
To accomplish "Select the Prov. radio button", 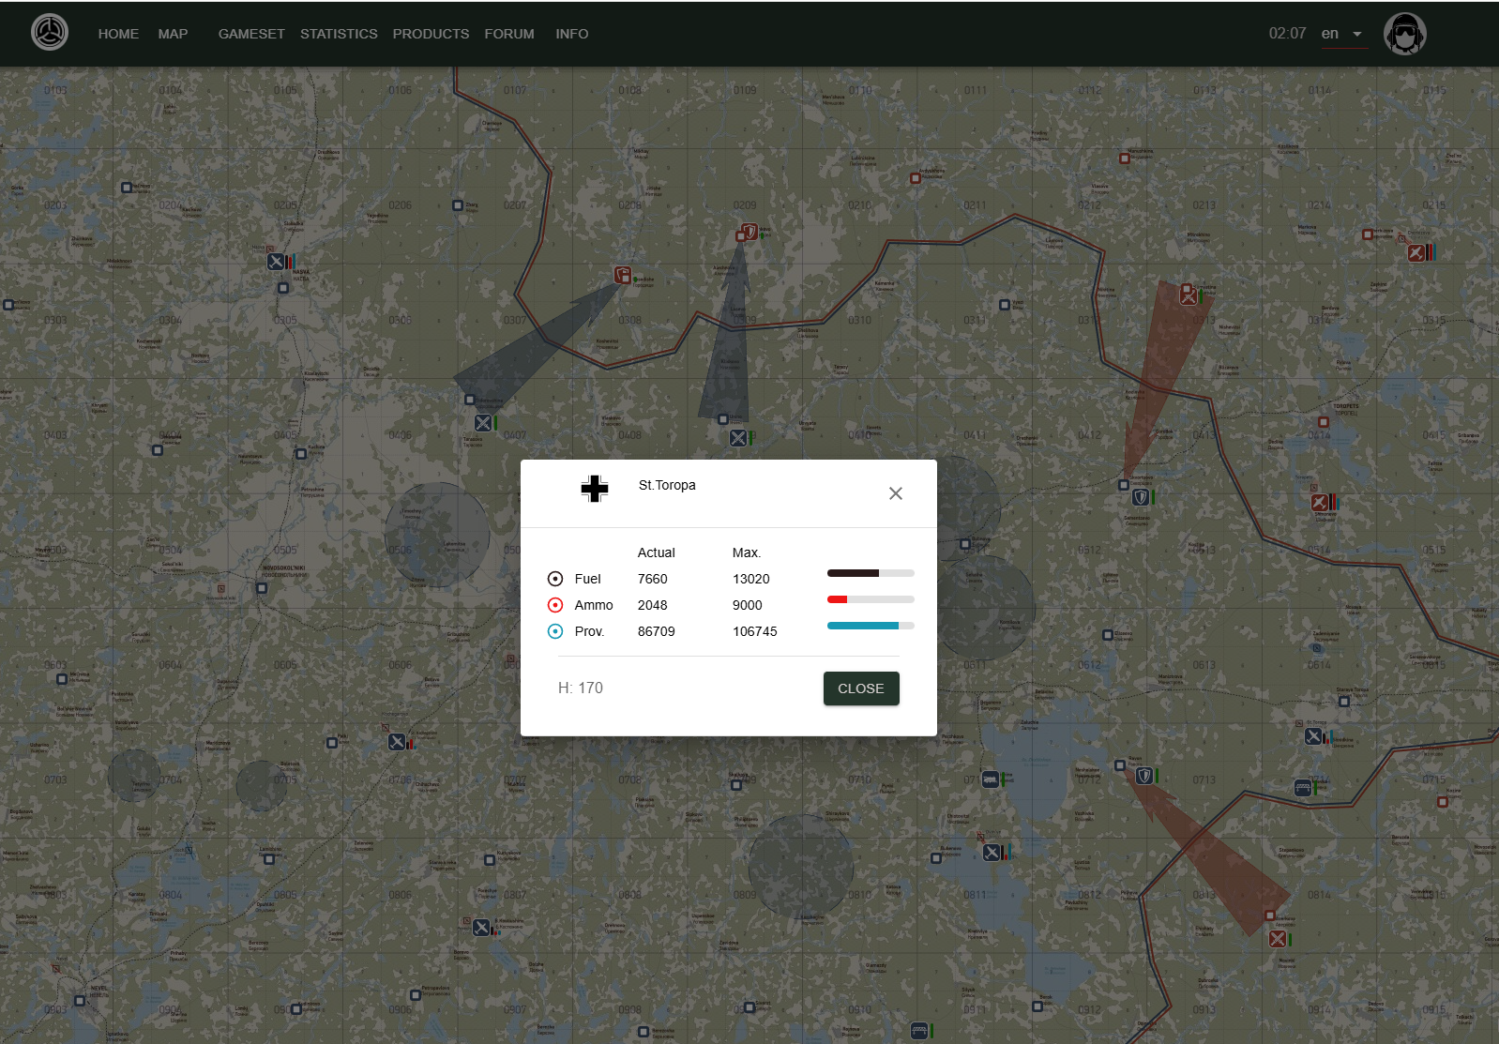I will (x=555, y=631).
